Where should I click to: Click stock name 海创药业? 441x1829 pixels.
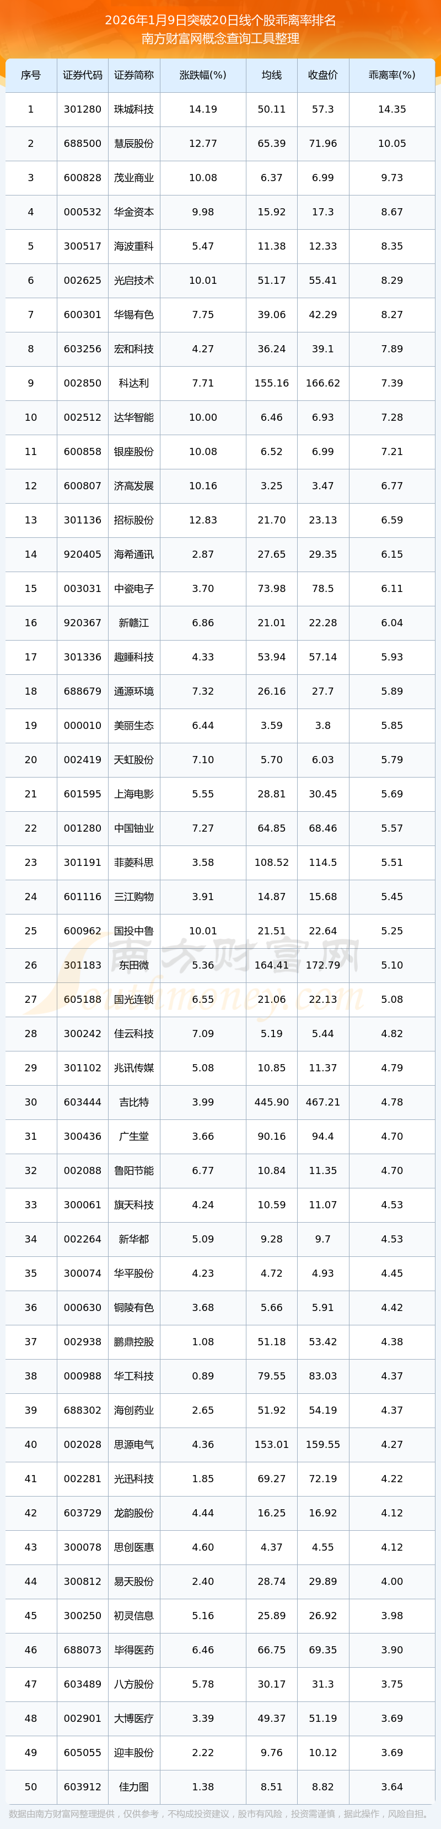coord(134,1410)
